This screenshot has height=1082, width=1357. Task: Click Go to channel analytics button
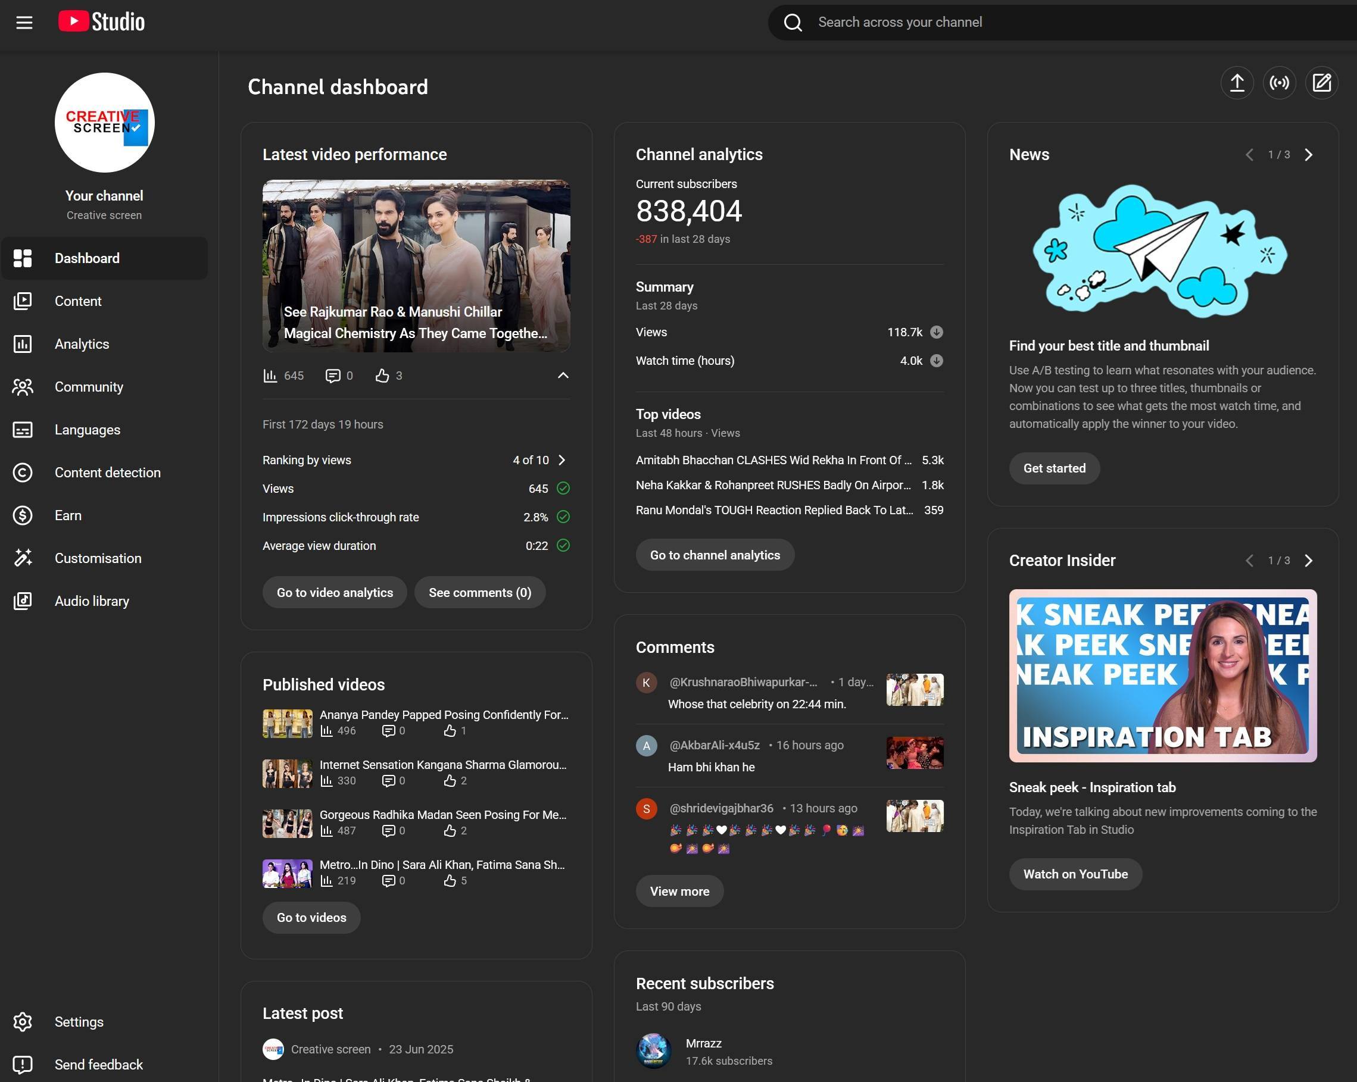715,555
